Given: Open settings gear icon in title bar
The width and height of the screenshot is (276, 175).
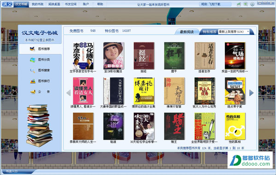Looking at the screenshot, I should point(252,4).
